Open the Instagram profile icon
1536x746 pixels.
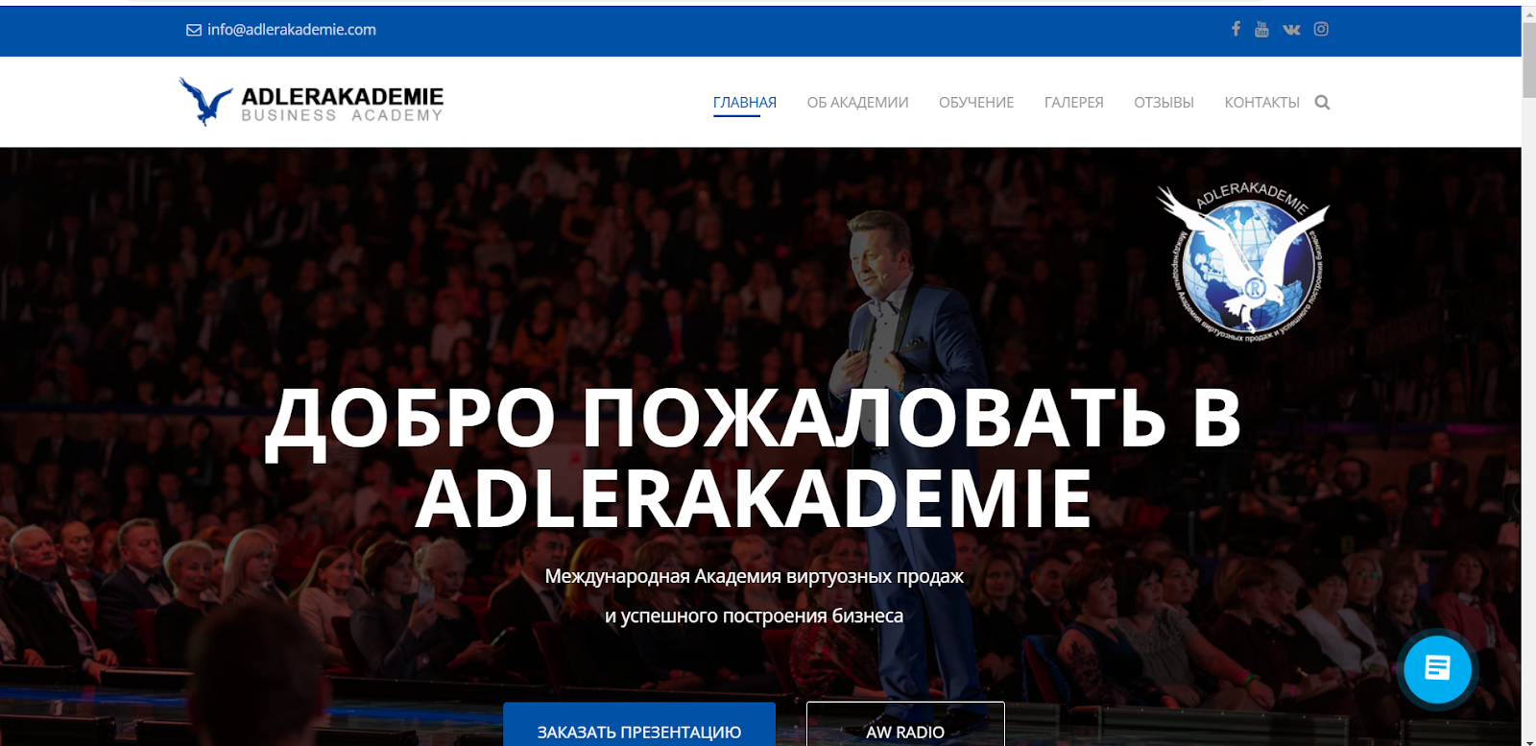pyautogui.click(x=1321, y=29)
